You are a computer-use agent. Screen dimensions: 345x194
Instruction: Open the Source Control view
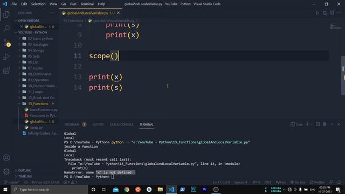click(6, 43)
